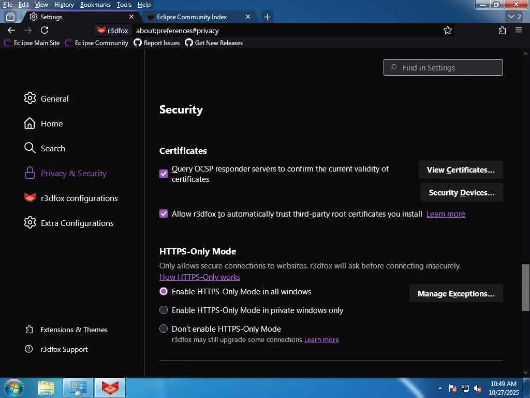The image size is (530, 398).
Task: Open the Tools menu
Action: 124,4
